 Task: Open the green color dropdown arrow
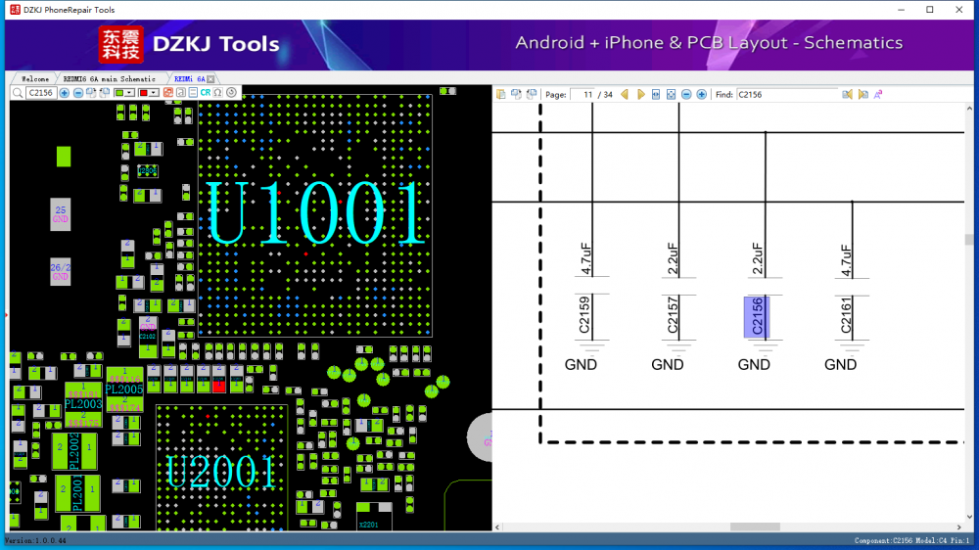click(x=129, y=93)
